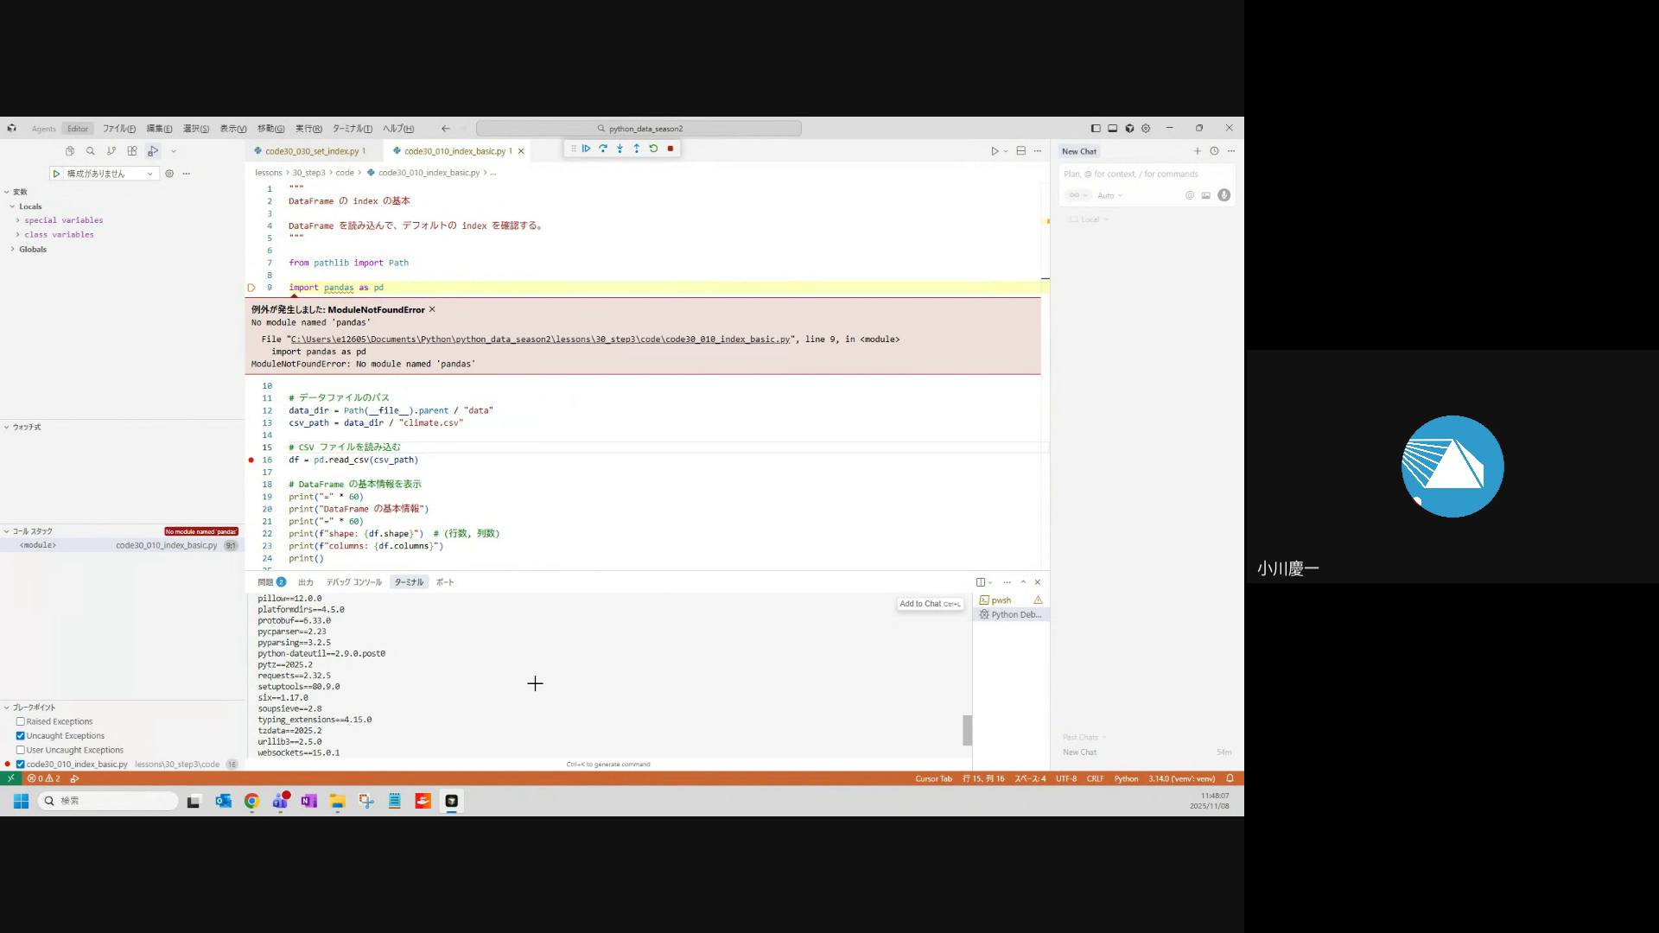The height and width of the screenshot is (933, 1659).
Task: Open the error file path link
Action: tap(540, 340)
